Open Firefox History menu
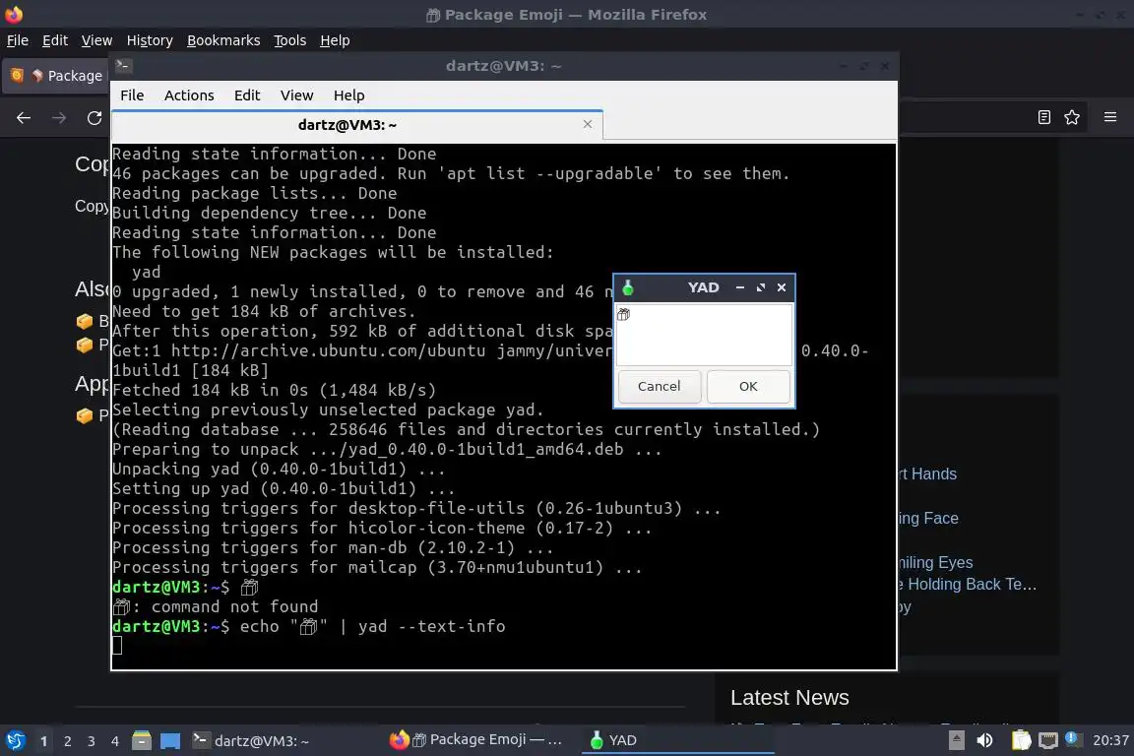 [150, 40]
